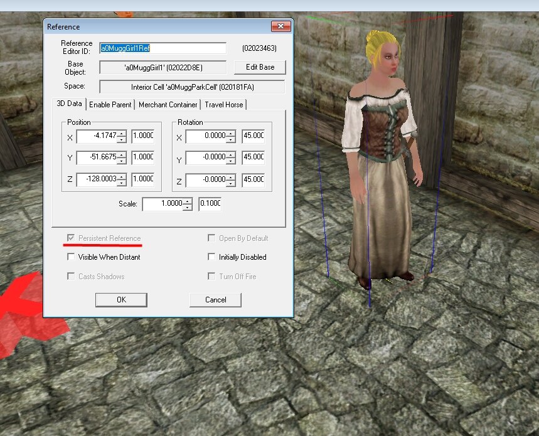The width and height of the screenshot is (539, 436).
Task: Edit the Rotation Y step field 45.000
Action: 253,157
